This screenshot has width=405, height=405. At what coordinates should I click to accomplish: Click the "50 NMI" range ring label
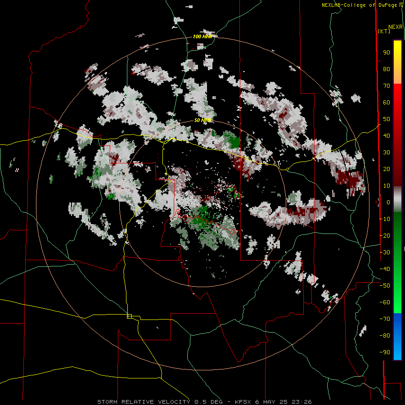tap(202, 120)
